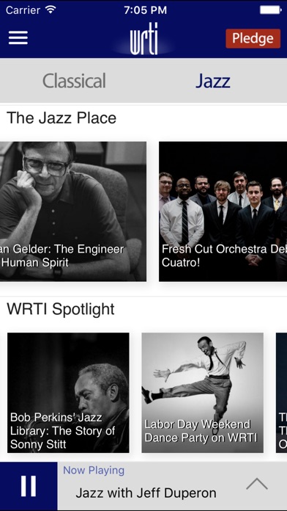The width and height of the screenshot is (287, 511).
Task: Open the Fresh Cut Orchestra story
Action: [x=223, y=211]
